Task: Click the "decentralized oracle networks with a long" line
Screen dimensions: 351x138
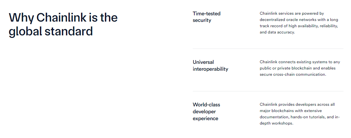Action: [x=299, y=20]
